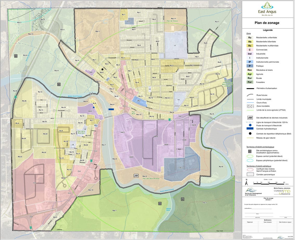Select the archaeological site icon in the legend
Image resolution: width=295 pixels, height=240 pixels.
(249, 151)
